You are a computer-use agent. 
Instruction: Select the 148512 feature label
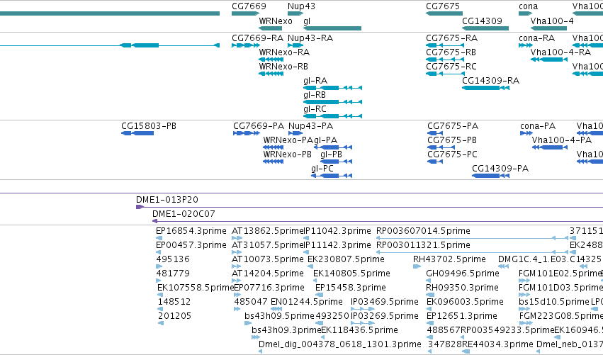[x=174, y=303]
